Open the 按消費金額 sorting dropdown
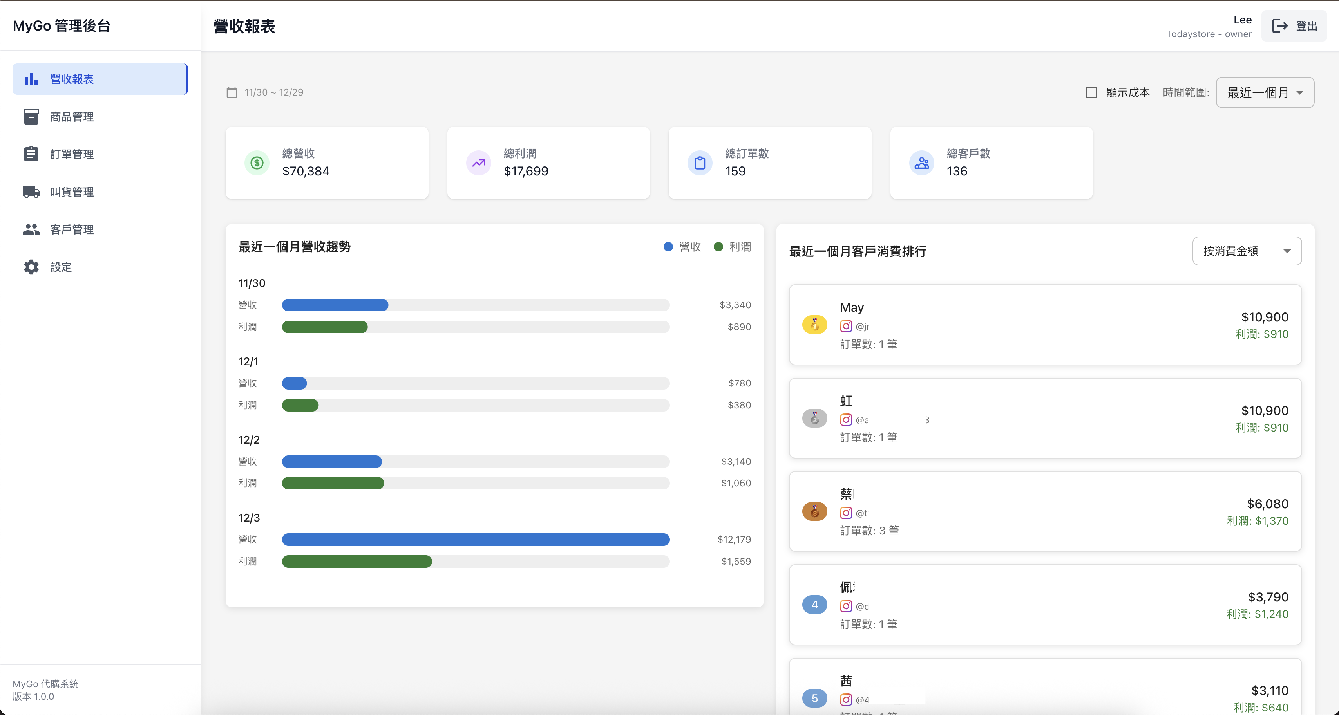The width and height of the screenshot is (1339, 715). click(1247, 251)
